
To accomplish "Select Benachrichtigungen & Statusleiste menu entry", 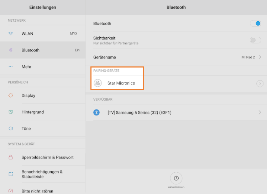I will [42, 174].
